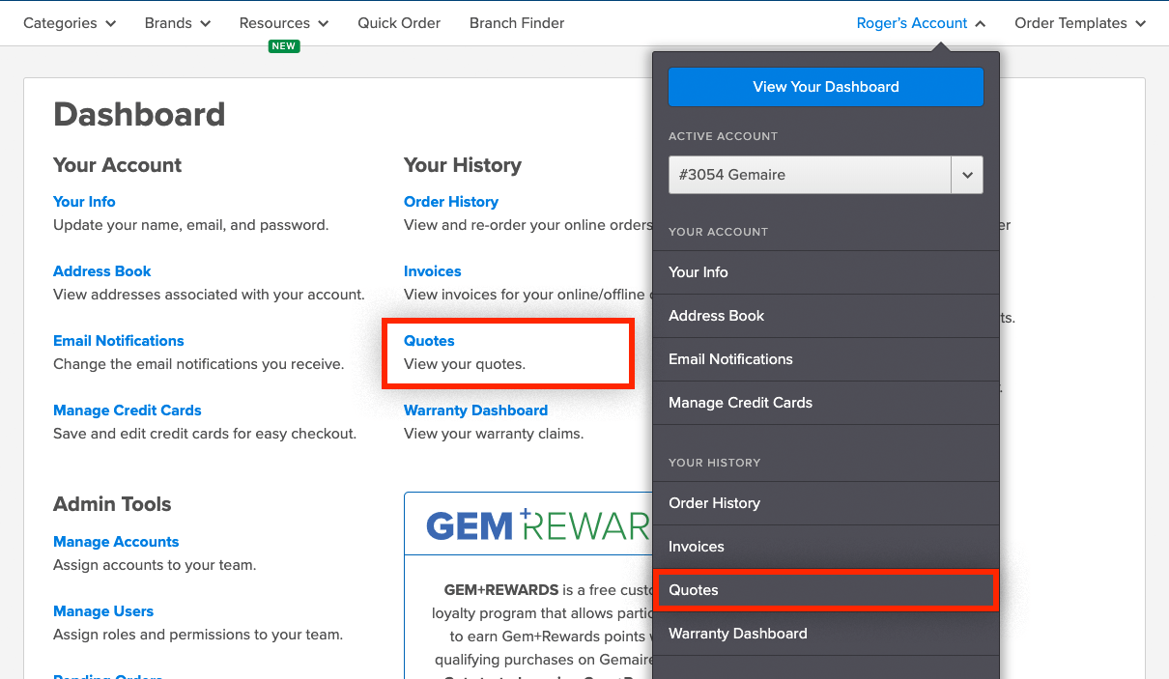This screenshot has height=679, width=1169.
Task: Select Quotes in the account menu
Action: (826, 590)
